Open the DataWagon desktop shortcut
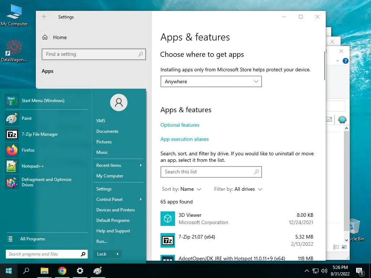 click(14, 51)
